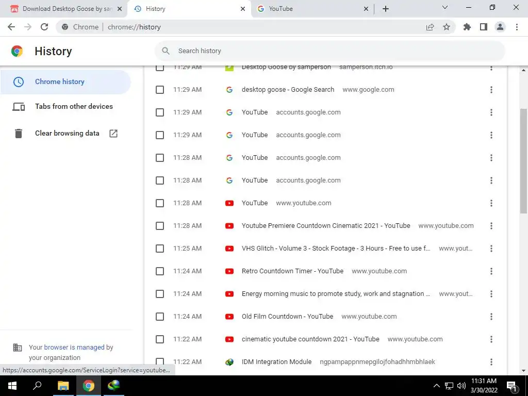Image resolution: width=528 pixels, height=396 pixels.
Task: Check the desktop goose Google Search entry
Action: click(160, 90)
